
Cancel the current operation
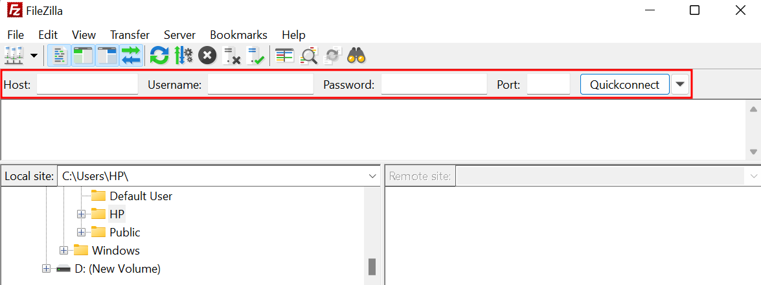tap(207, 56)
